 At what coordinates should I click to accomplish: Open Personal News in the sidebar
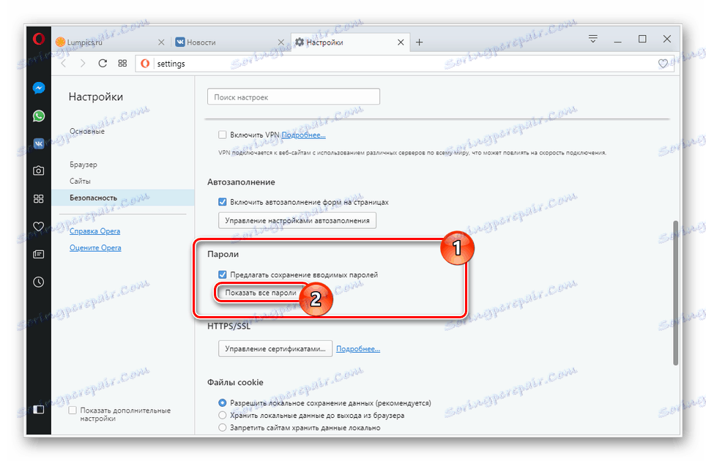[x=39, y=254]
